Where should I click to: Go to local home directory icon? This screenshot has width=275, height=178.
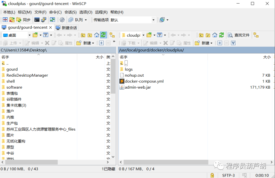97,35
